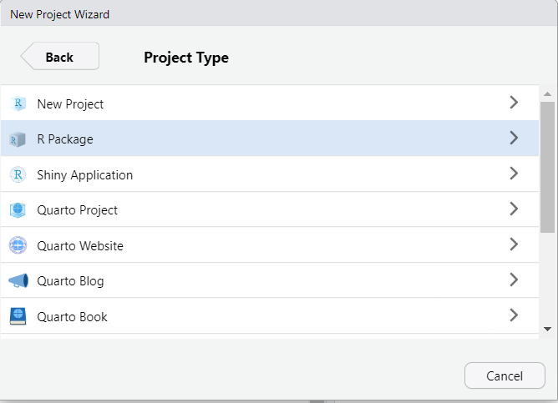Expand the New Project chevron arrow
The image size is (558, 403).
point(514,103)
